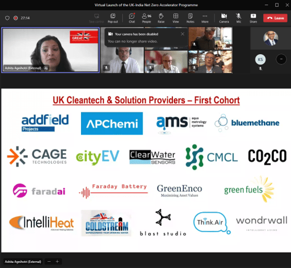Click the bluemethane logo
Image resolution: width=291 pixels, height=268 pixels.
(247, 123)
